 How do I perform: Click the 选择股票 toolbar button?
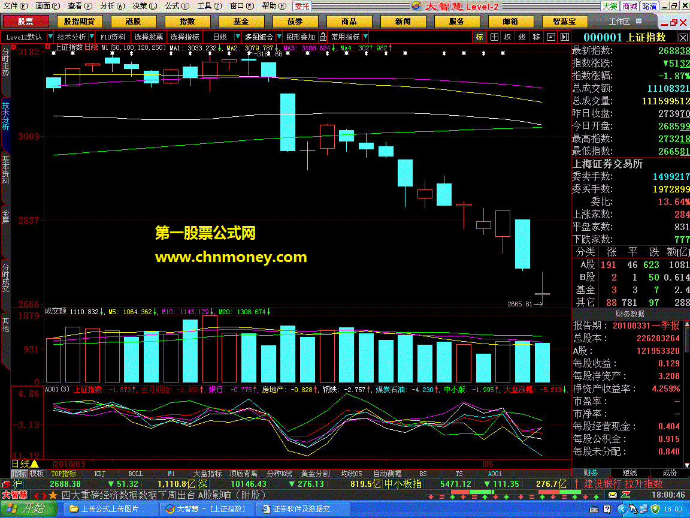click(149, 37)
